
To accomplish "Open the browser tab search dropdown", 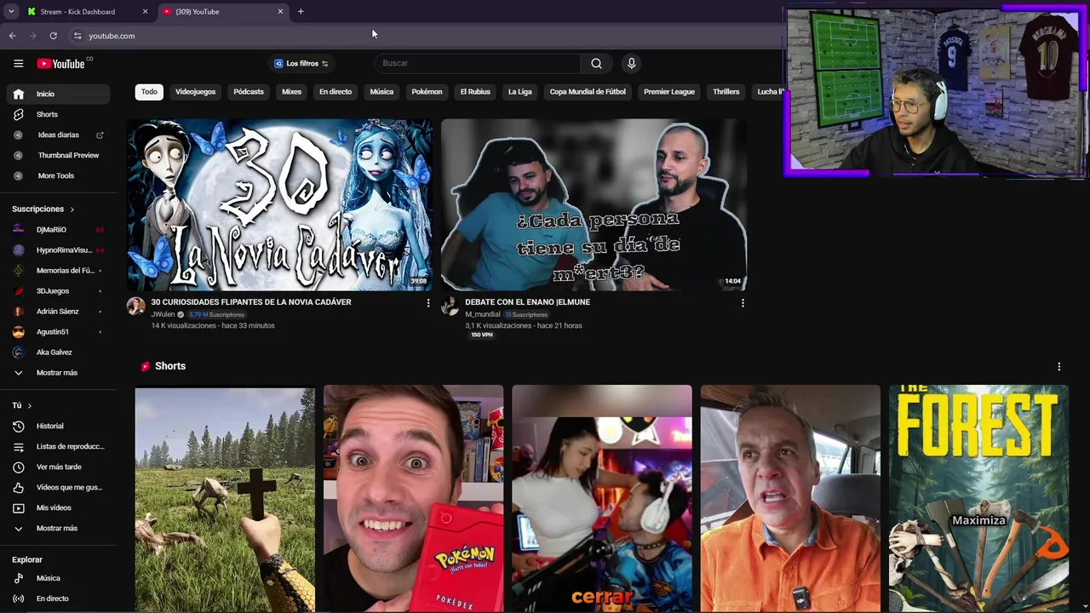I will pyautogui.click(x=11, y=12).
